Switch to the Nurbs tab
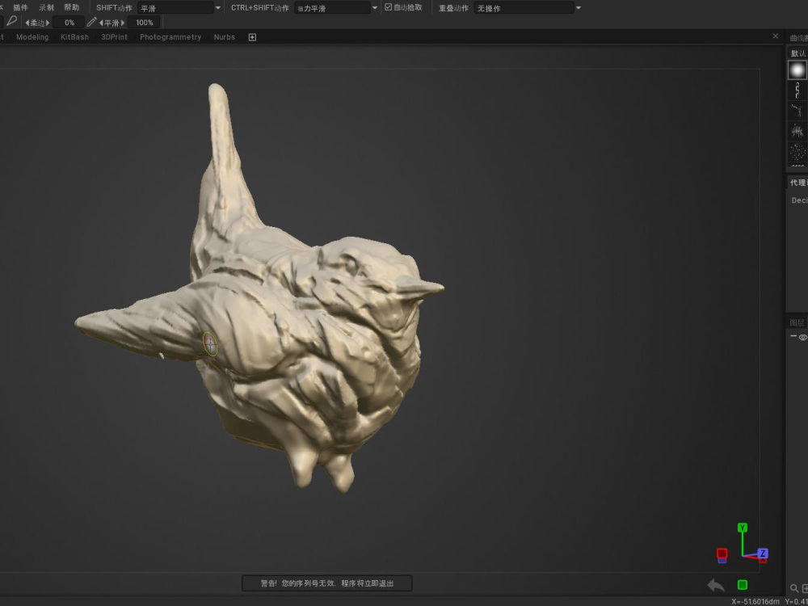The height and width of the screenshot is (606, 808). coord(224,37)
